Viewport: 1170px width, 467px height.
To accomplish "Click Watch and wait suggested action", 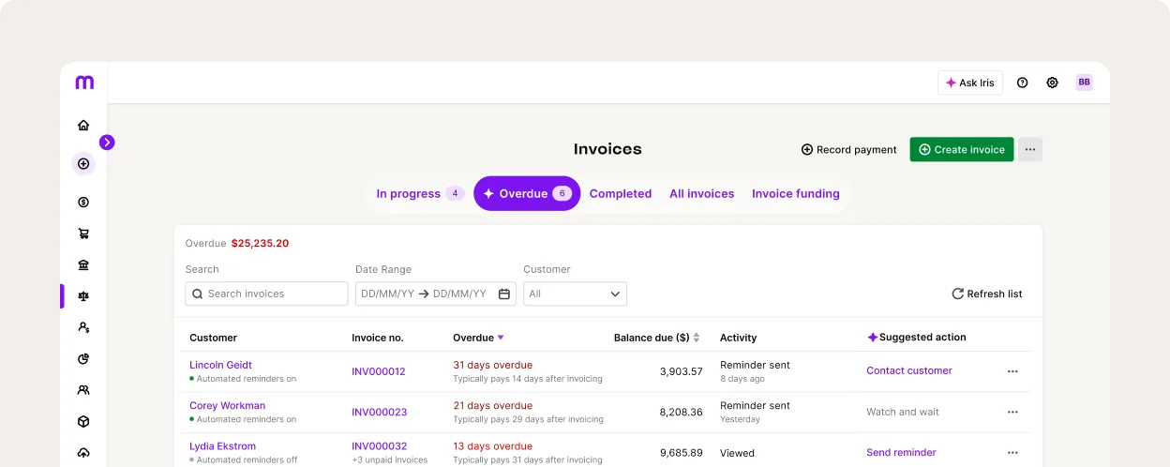I will coord(902,412).
